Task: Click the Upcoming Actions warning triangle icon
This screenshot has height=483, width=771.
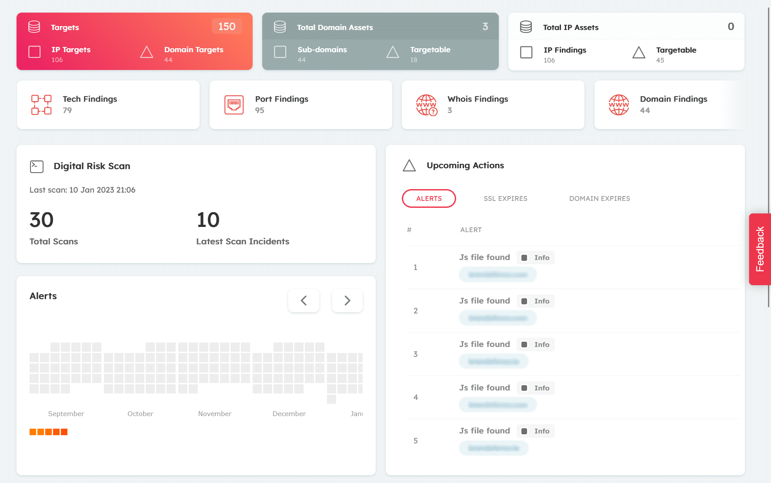Action: [x=409, y=166]
